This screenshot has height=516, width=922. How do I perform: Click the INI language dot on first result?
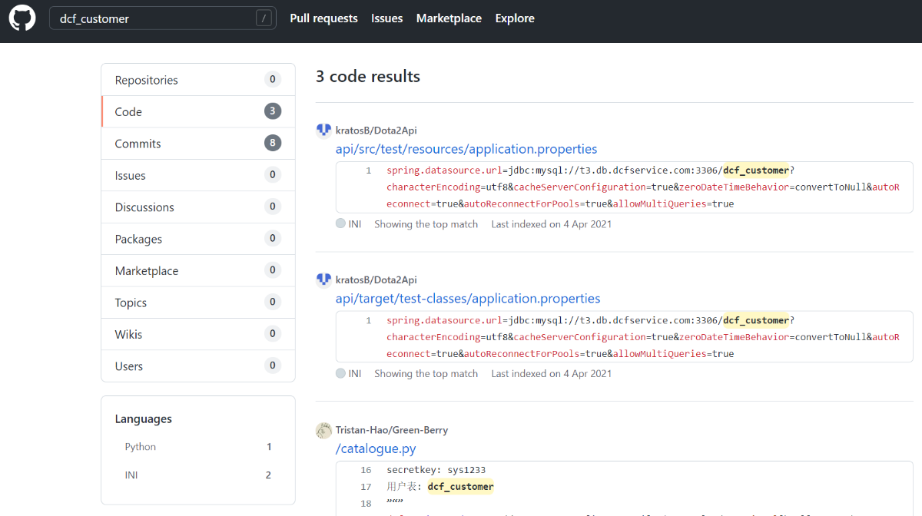340,224
